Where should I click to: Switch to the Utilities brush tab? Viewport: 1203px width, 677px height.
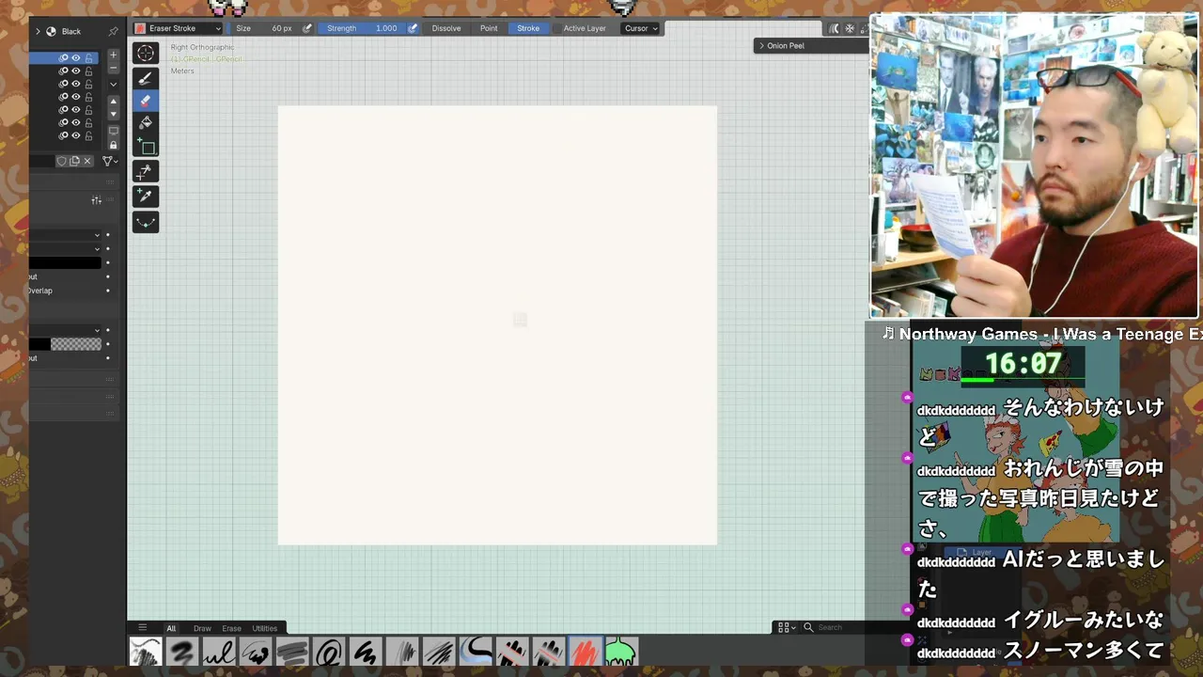pos(265,628)
